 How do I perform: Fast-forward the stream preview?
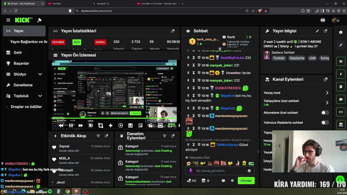tap(81, 125)
